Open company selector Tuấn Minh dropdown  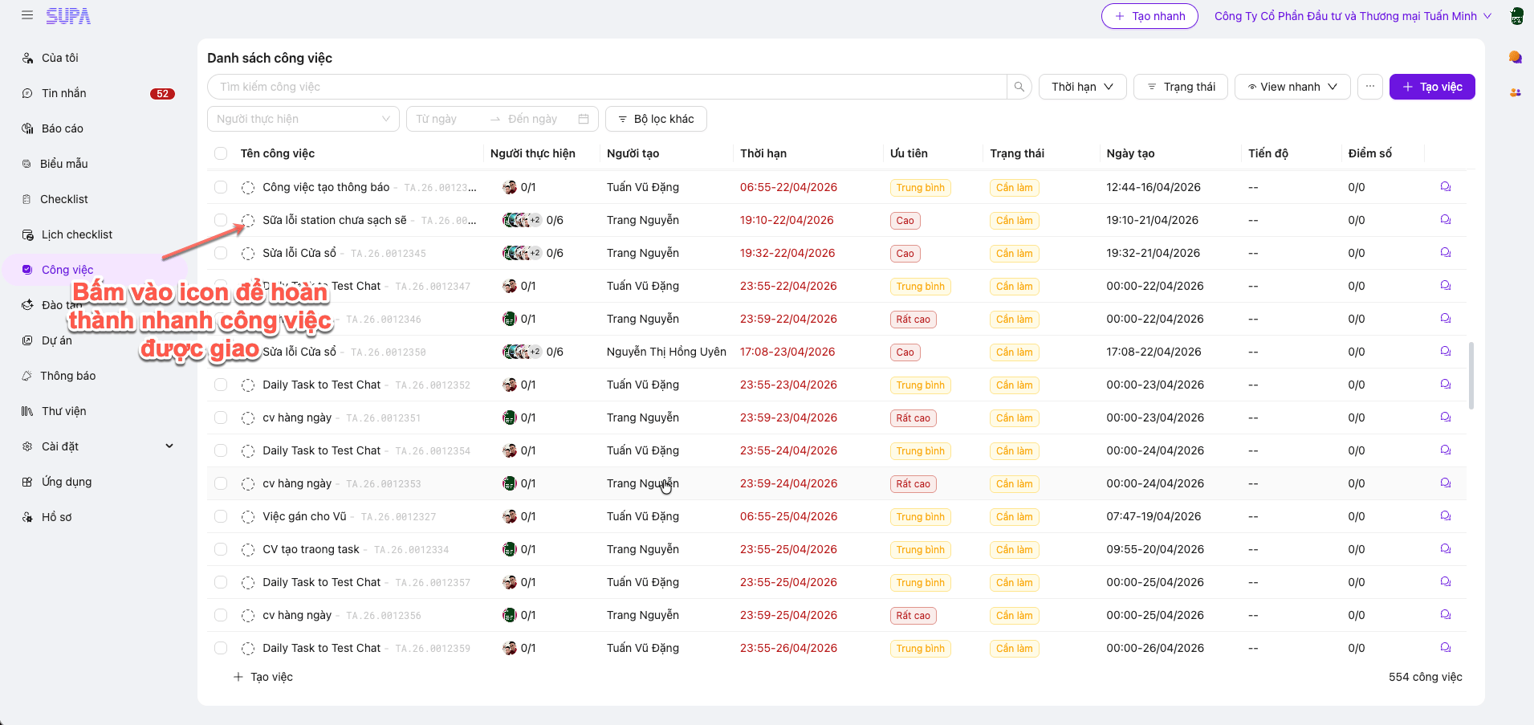click(1353, 16)
